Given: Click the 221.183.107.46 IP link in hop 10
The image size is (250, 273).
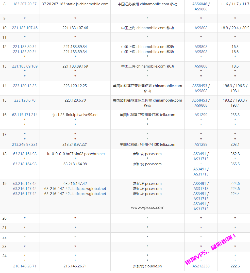Looking at the screenshot, I should pos(25,28).
